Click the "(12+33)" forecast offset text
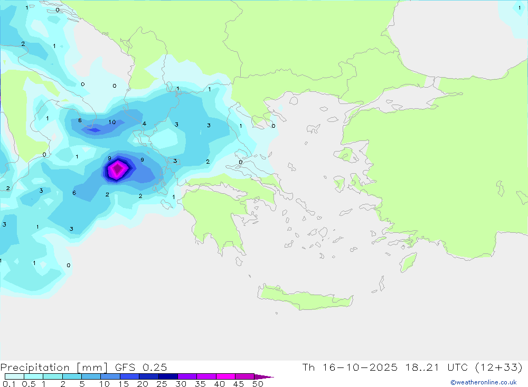The height and width of the screenshot is (387, 528). [x=499, y=367]
